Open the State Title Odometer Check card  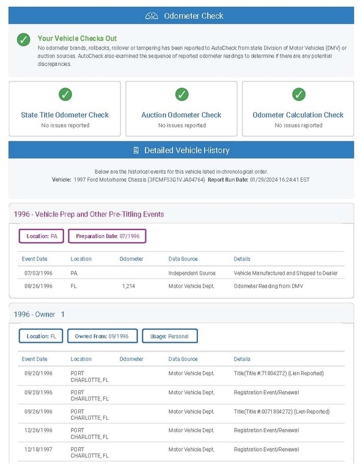(x=65, y=108)
